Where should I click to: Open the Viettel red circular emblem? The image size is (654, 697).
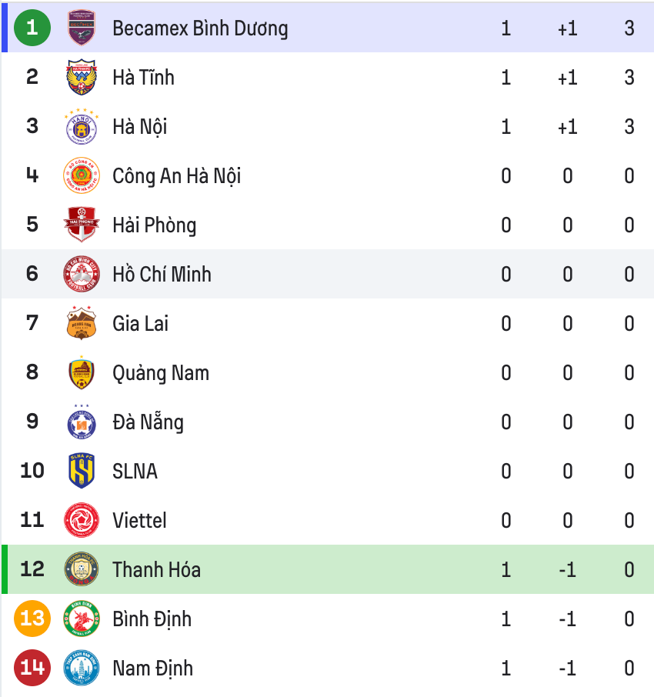(82, 520)
